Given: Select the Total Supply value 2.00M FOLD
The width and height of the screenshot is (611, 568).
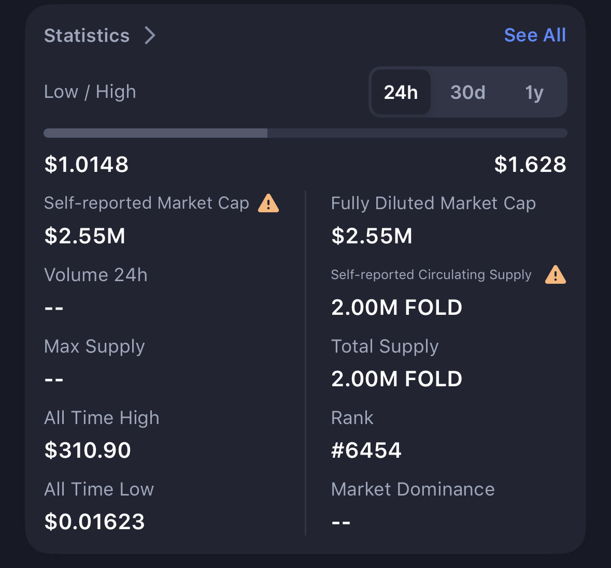Looking at the screenshot, I should pyautogui.click(x=396, y=378).
